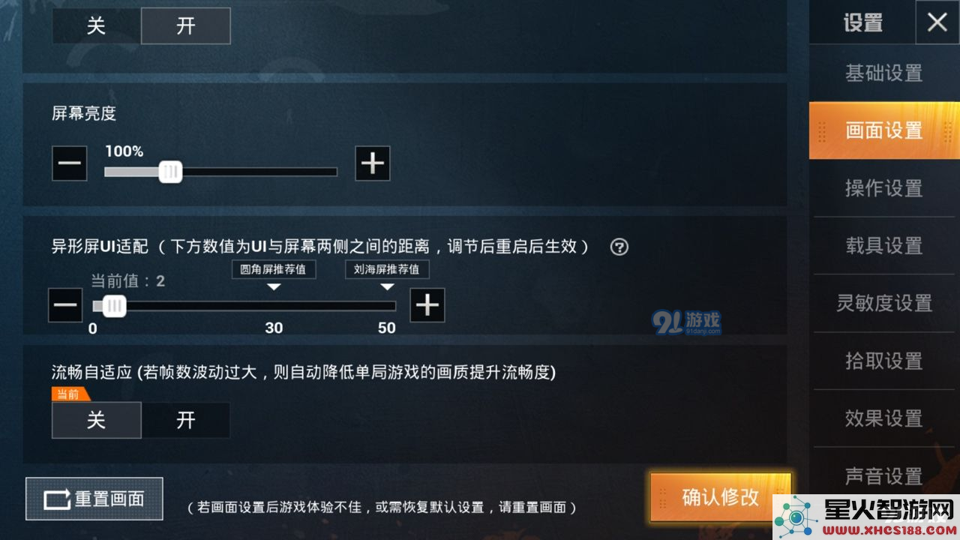Increase screen brightness with the plus button
Screen dimensions: 960x540
tap(373, 163)
